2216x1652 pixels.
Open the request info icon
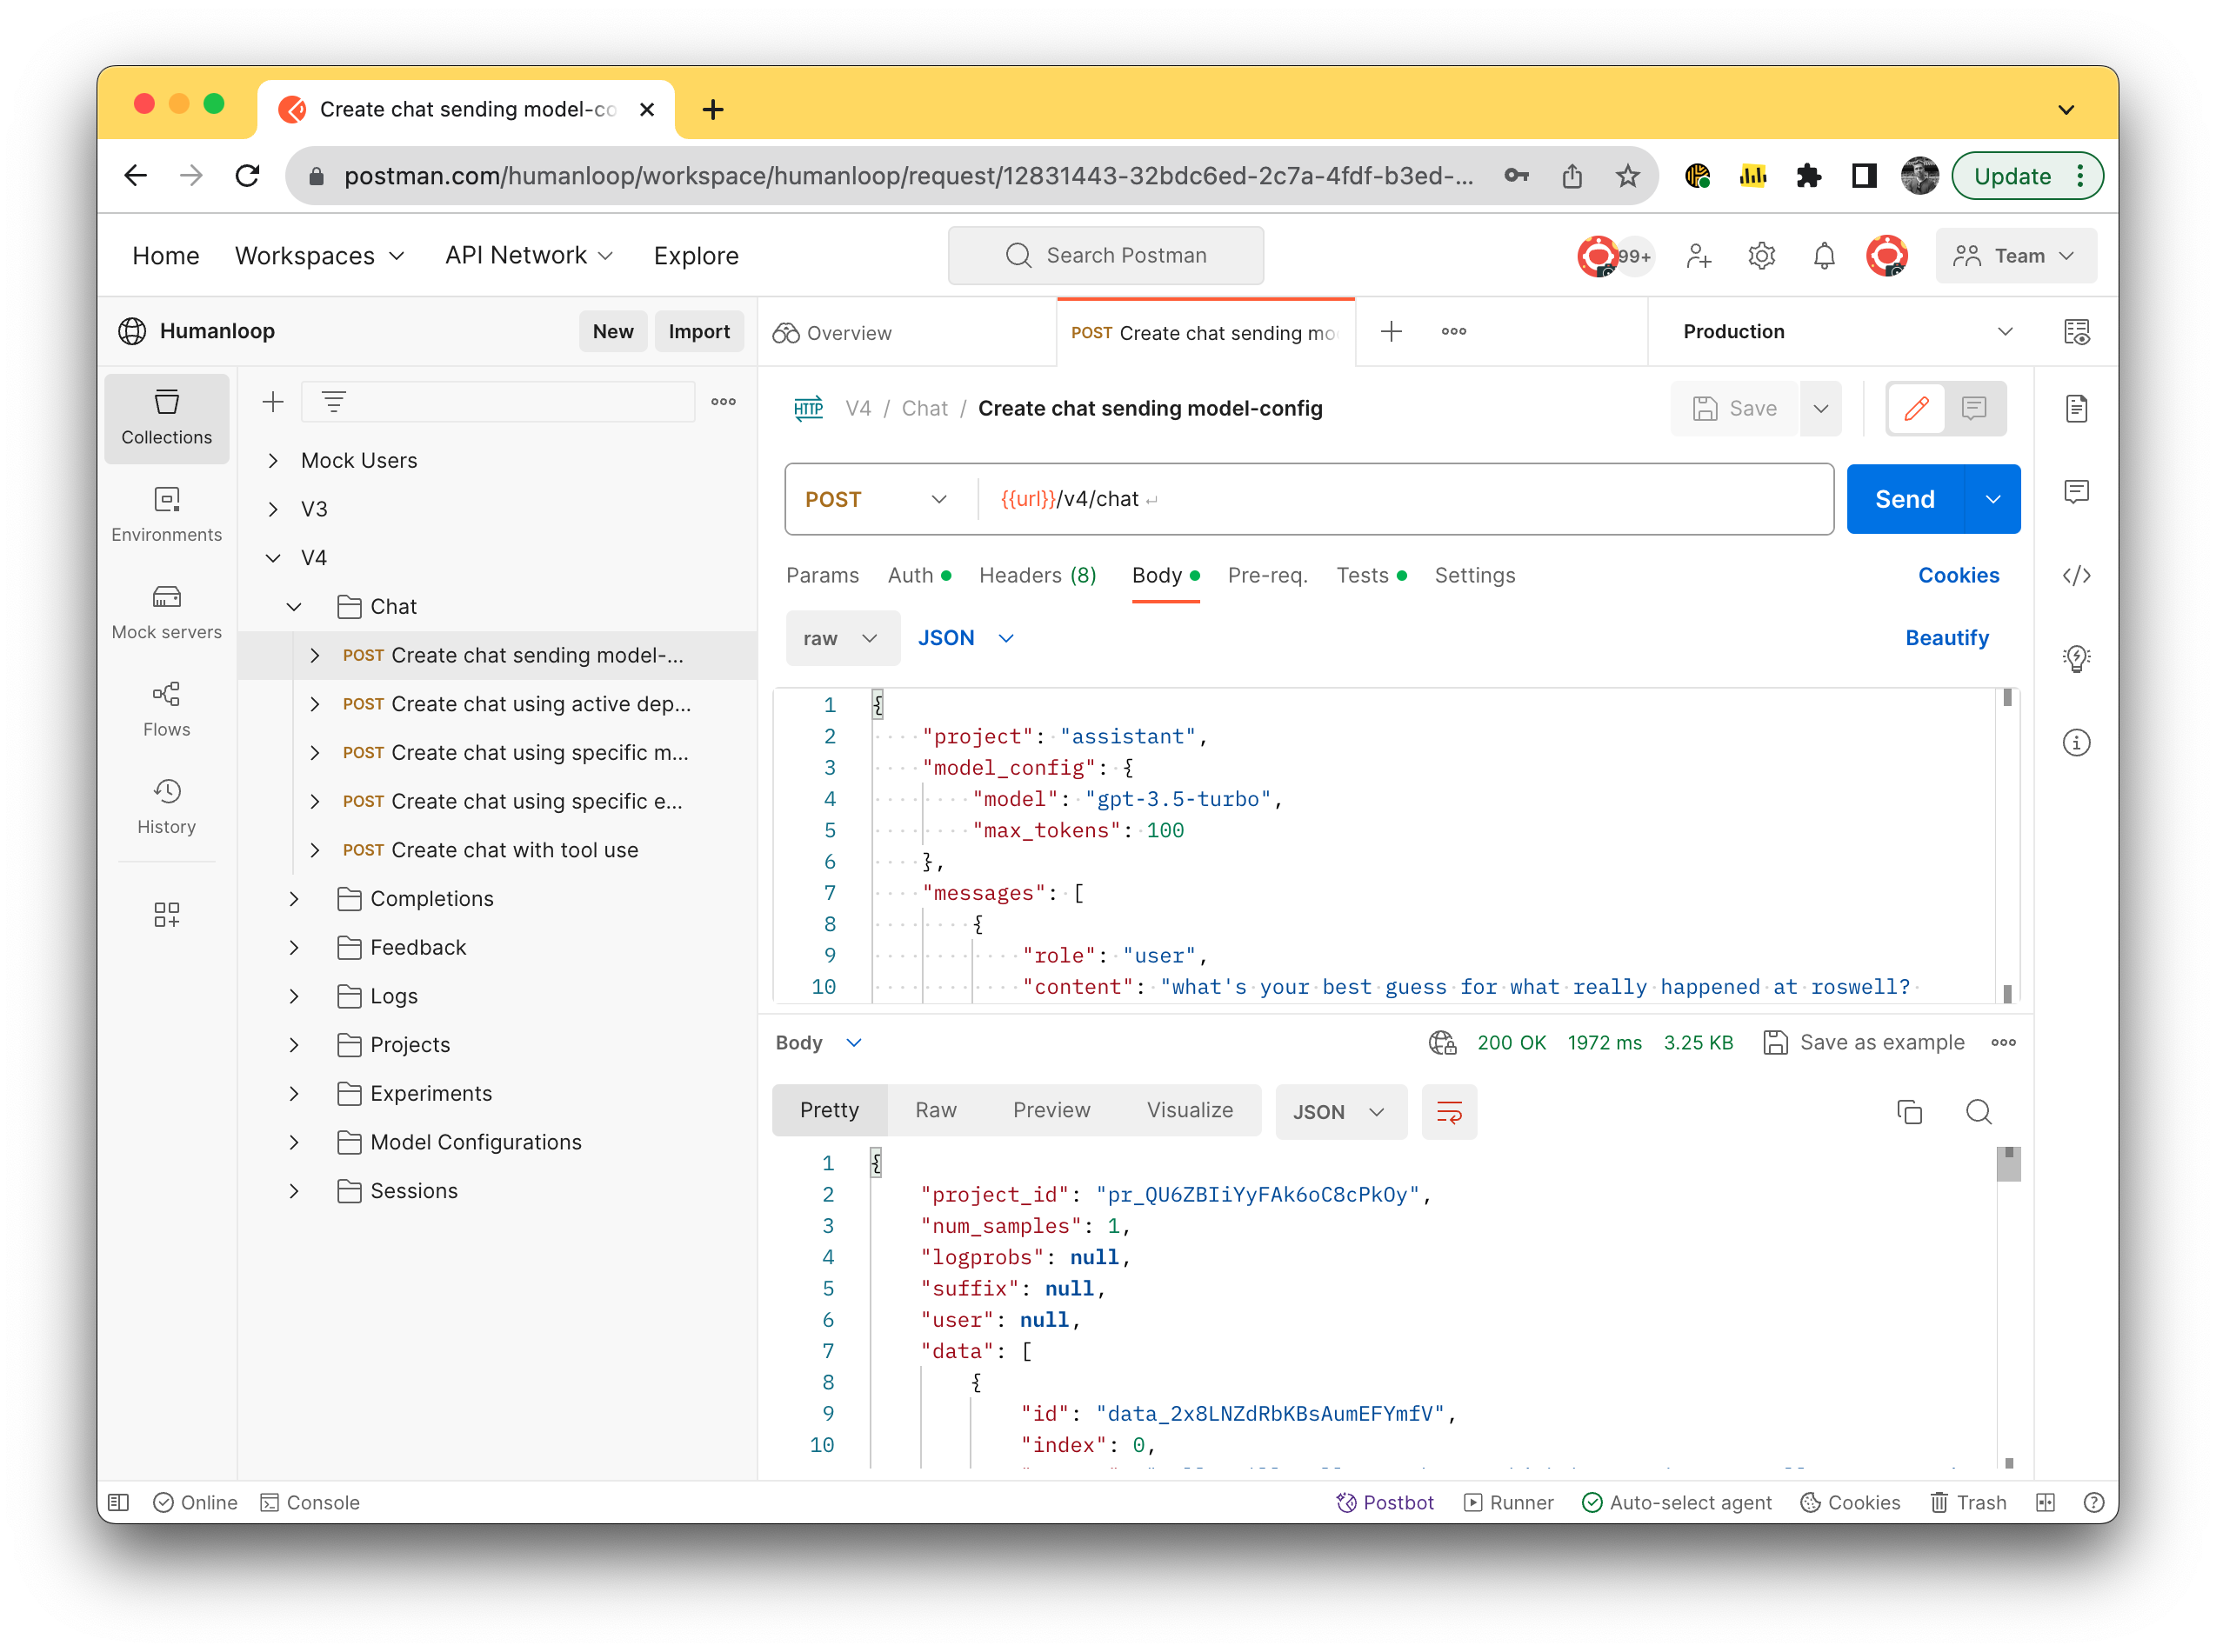point(2076,742)
